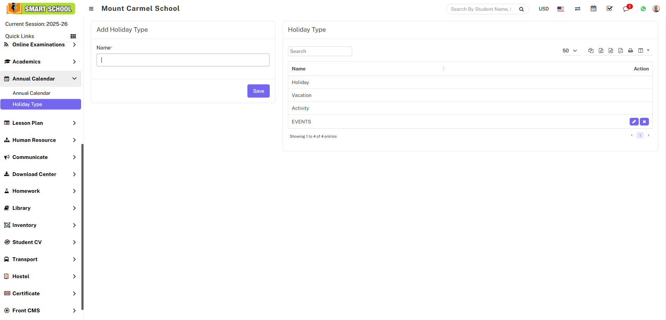The image size is (666, 320).
Task: Expand the Human Resource menu
Action: coord(41,140)
